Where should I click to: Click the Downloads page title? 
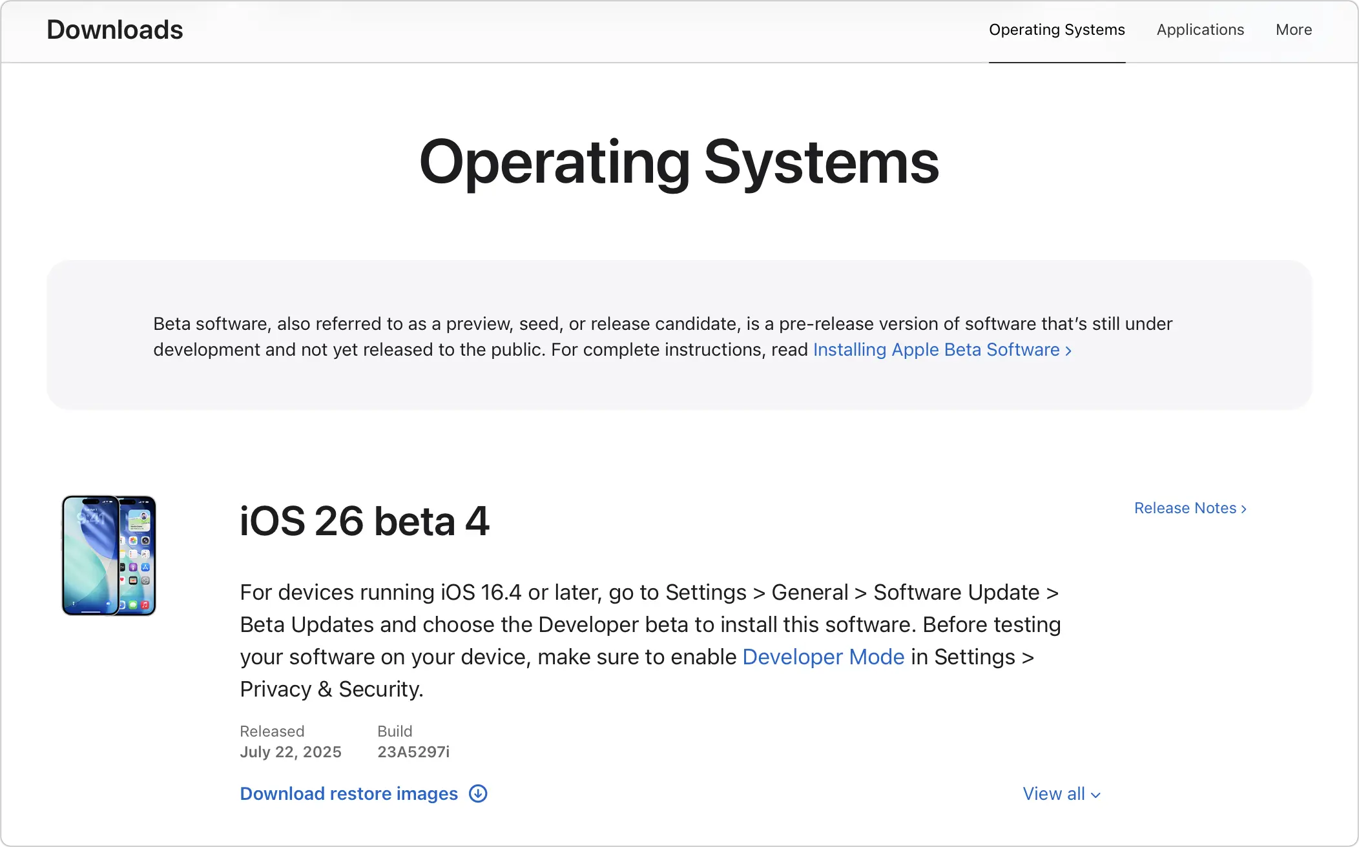tap(115, 30)
